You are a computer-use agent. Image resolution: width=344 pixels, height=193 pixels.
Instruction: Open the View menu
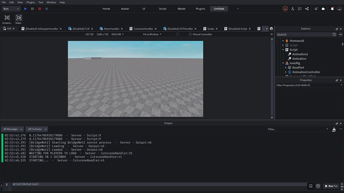pyautogui.click(x=20, y=2)
